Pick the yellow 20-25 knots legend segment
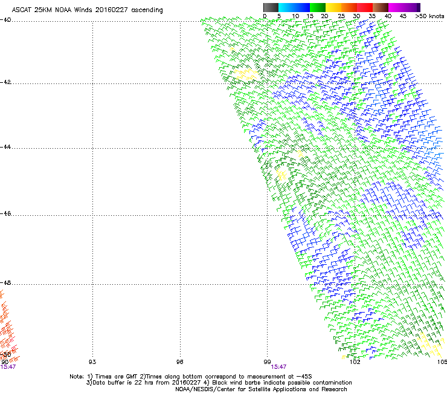Screen dimensions: 447x393 pyautogui.click(x=333, y=7)
